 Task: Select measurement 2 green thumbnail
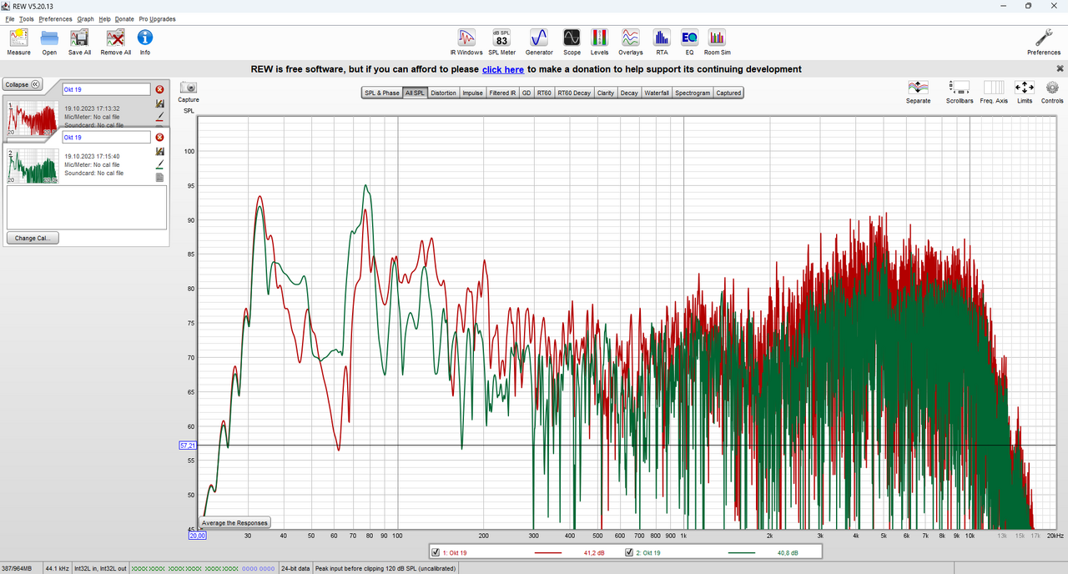point(33,166)
